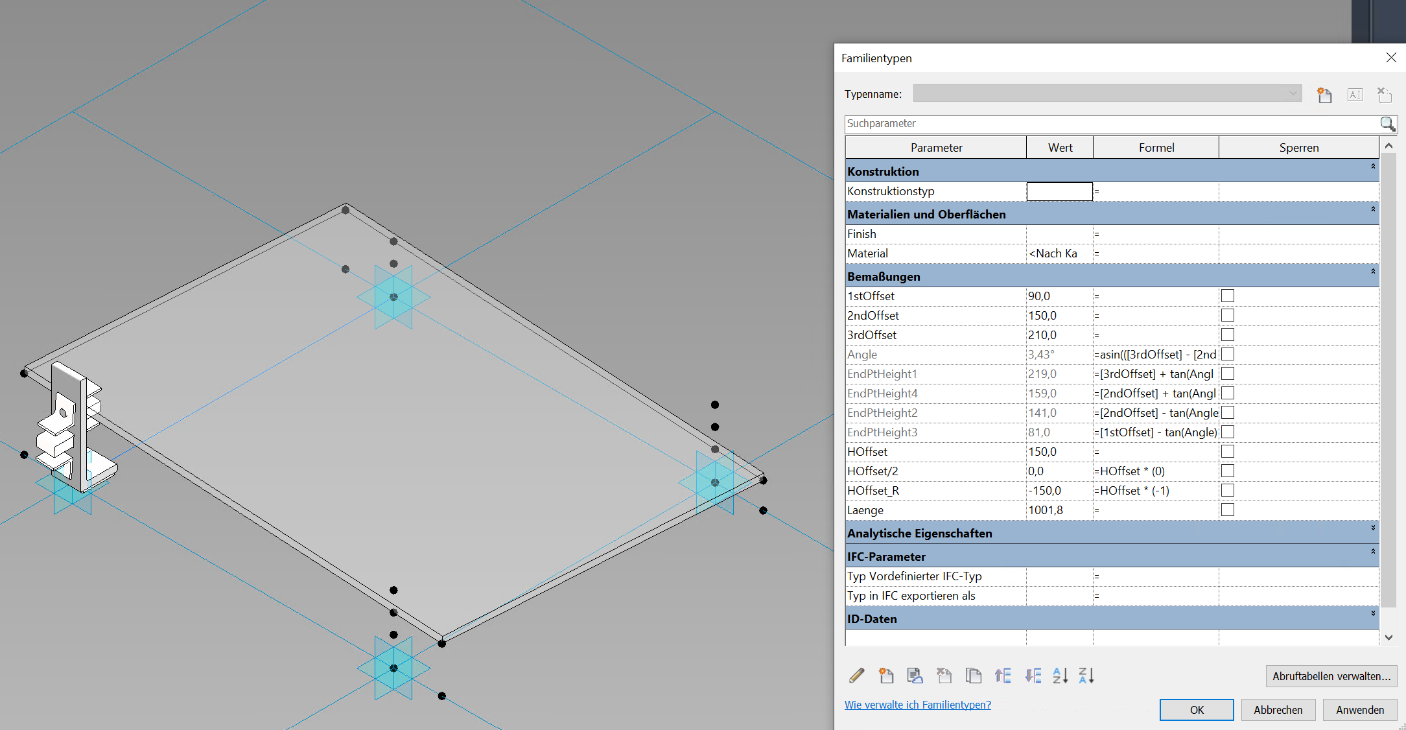Click the Suchparameter search field
This screenshot has width=1406, height=730.
coord(1108,123)
